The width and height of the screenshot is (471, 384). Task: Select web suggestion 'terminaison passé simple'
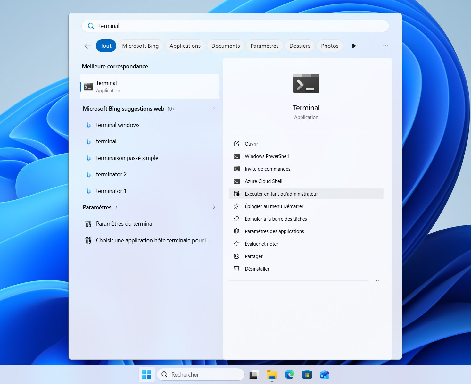[149, 158]
